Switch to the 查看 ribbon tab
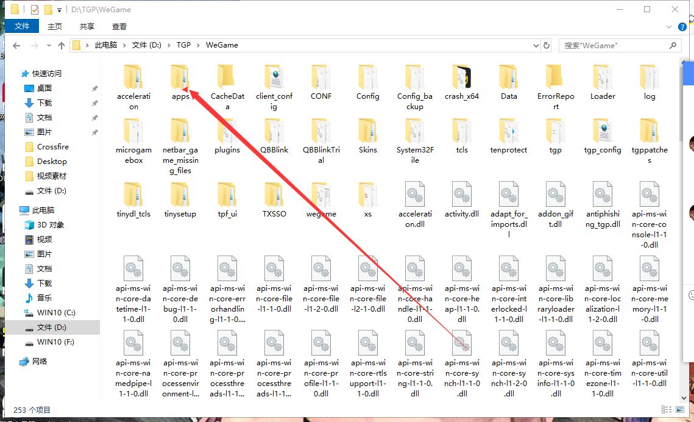This screenshot has width=694, height=422. [x=119, y=27]
